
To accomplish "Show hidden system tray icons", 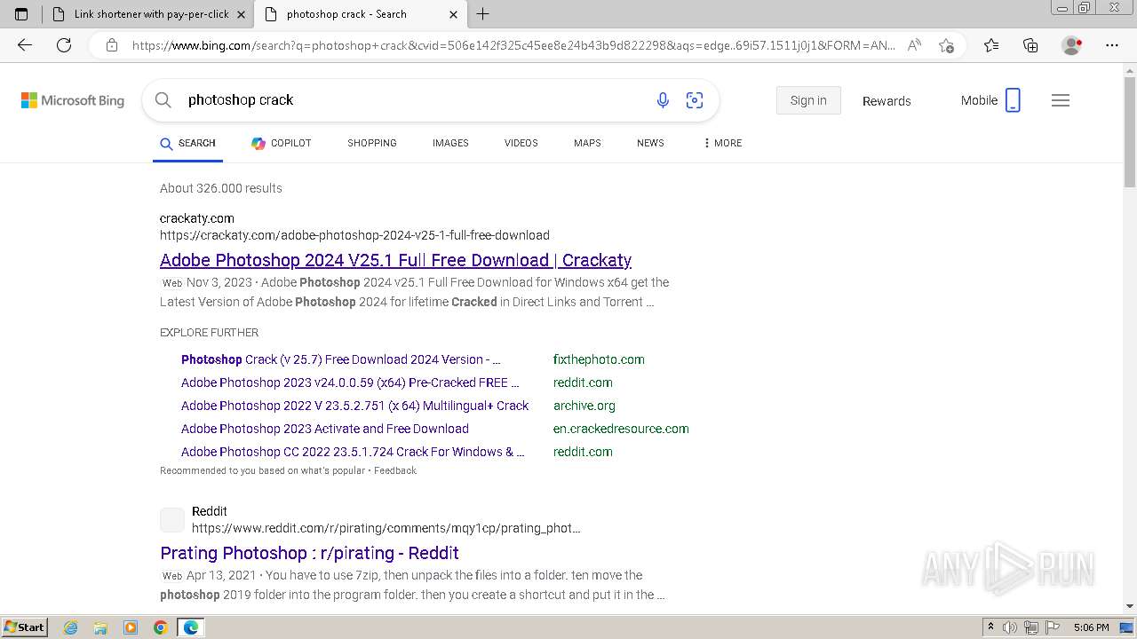I will click(990, 627).
